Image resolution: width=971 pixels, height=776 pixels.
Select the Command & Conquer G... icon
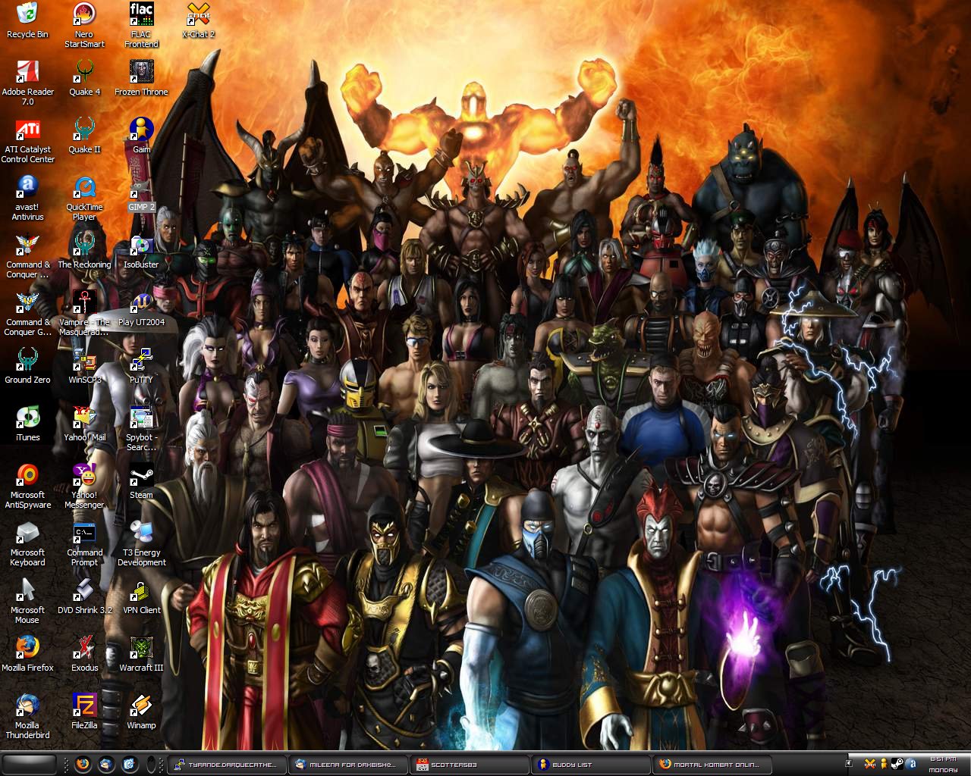27,313
